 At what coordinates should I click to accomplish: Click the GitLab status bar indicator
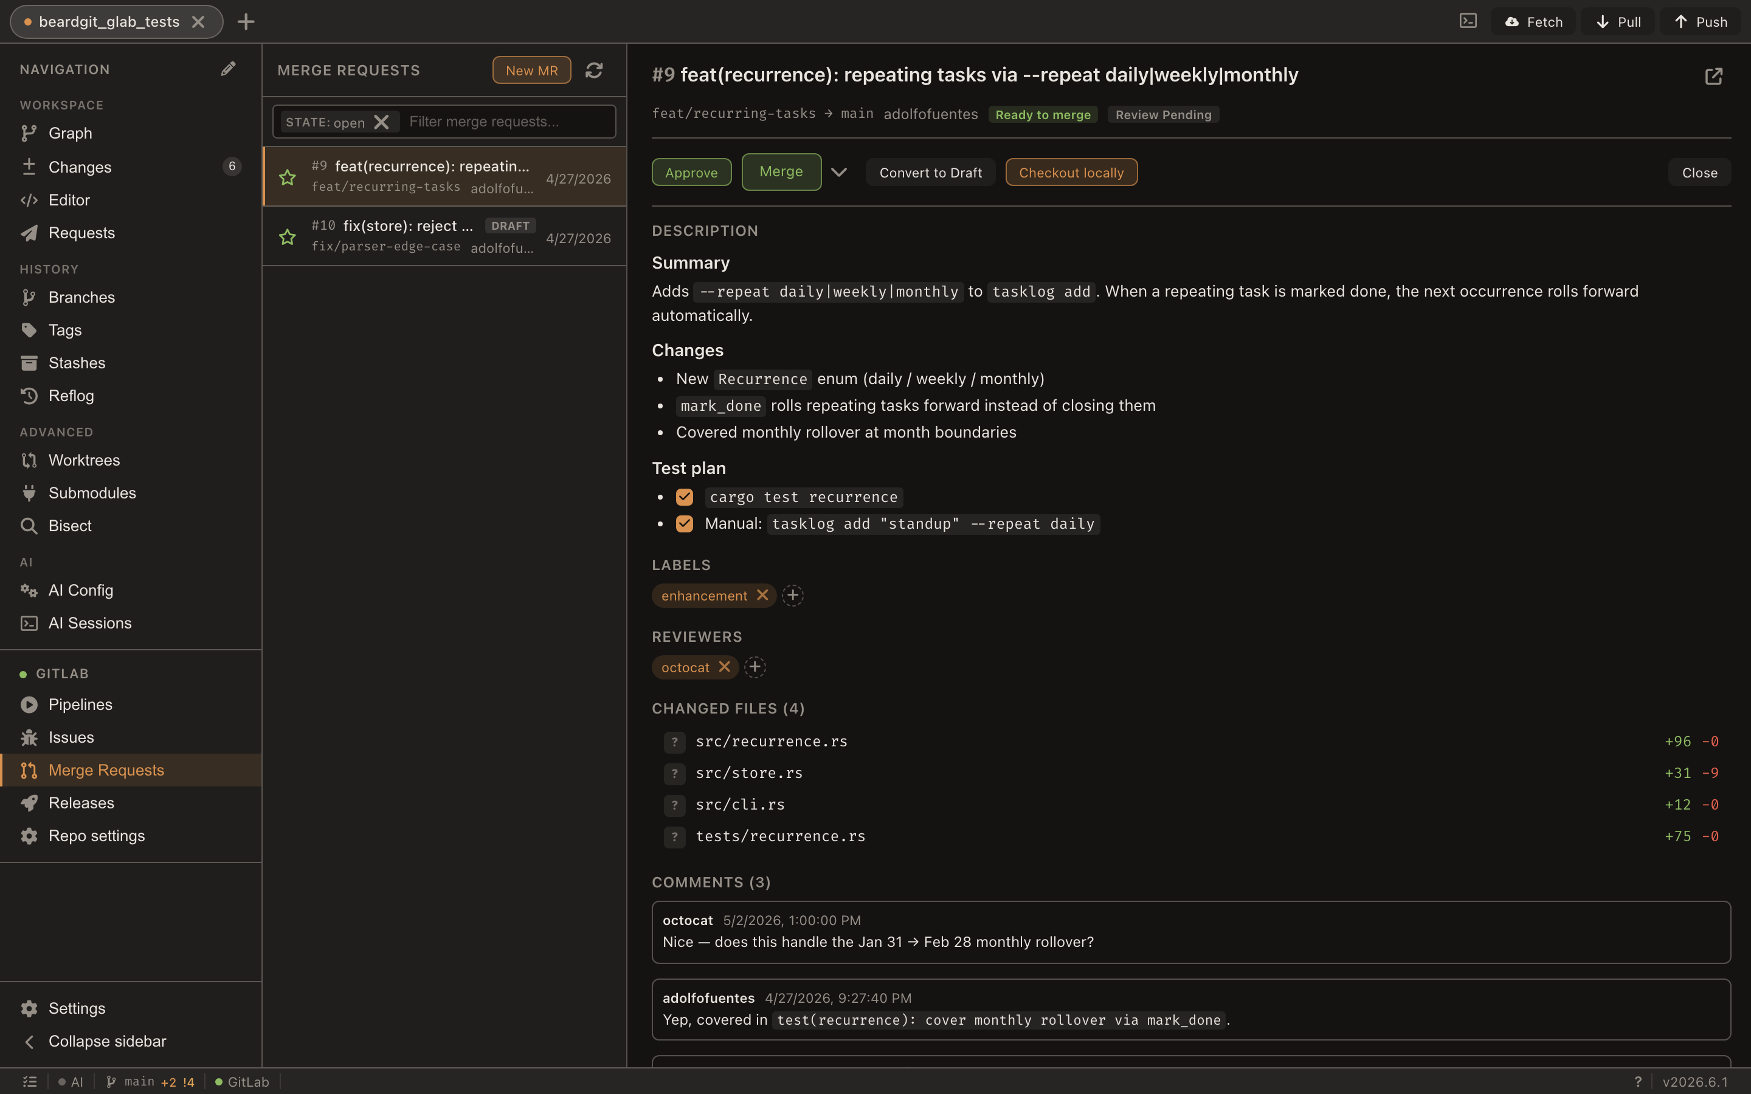tap(241, 1082)
